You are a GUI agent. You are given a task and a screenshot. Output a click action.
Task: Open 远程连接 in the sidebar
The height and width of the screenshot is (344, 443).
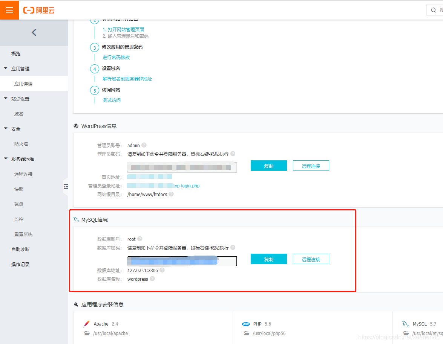tap(23, 174)
